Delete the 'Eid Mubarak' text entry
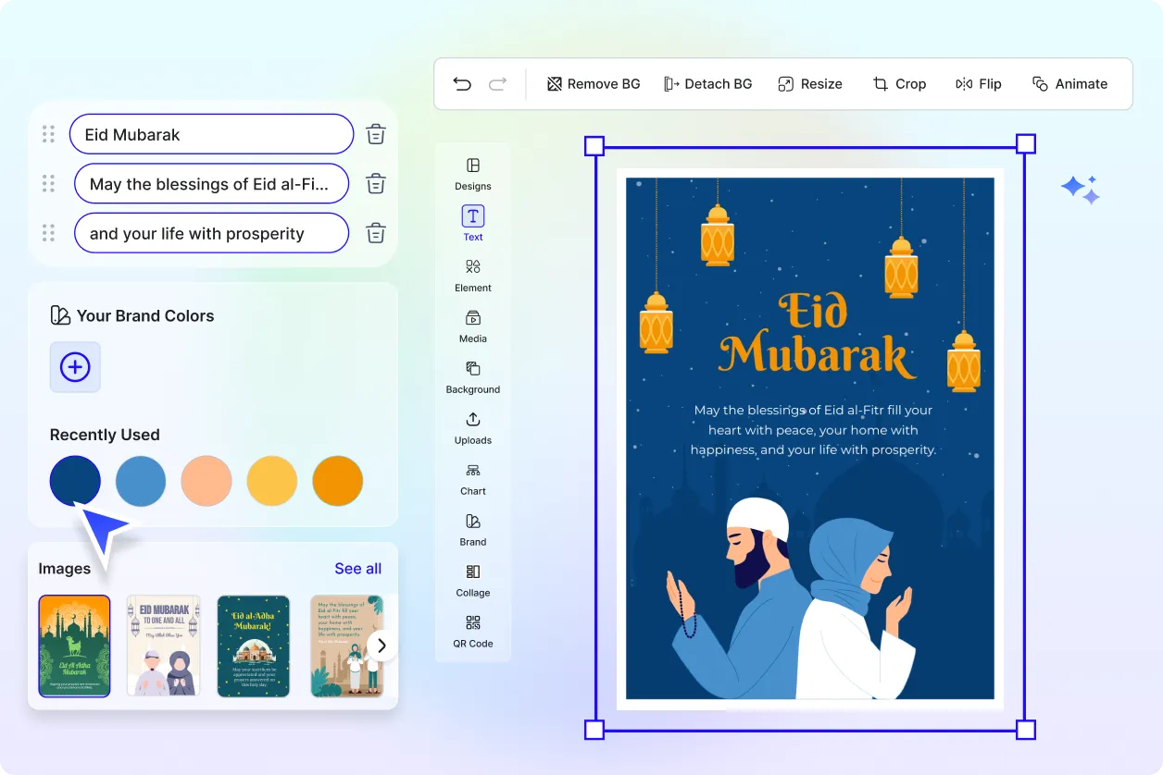The height and width of the screenshot is (775, 1163). click(x=375, y=133)
